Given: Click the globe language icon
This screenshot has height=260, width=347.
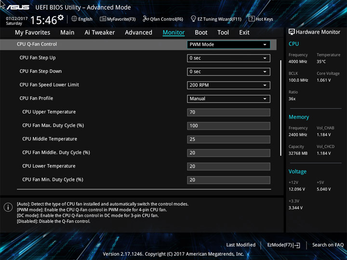Looking at the screenshot, I should [x=74, y=19].
